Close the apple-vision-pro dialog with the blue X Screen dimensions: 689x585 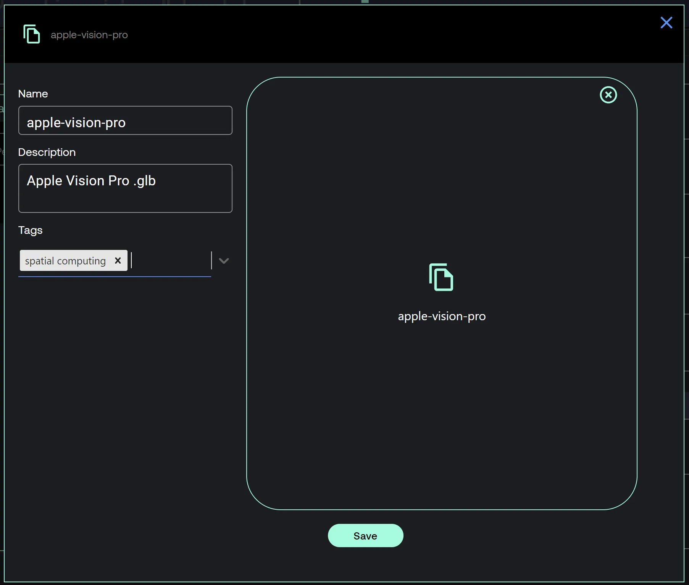pyautogui.click(x=666, y=23)
